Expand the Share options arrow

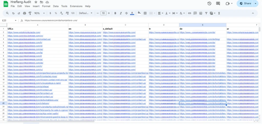(255, 4)
